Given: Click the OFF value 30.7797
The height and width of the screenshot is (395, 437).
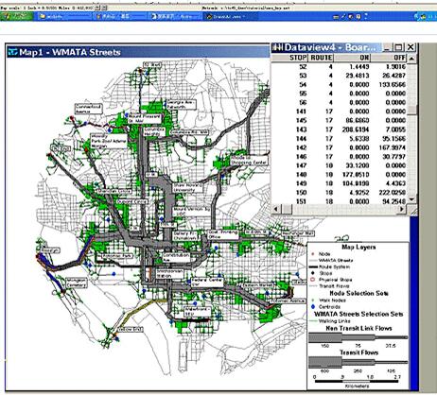Looking at the screenshot, I should [393, 157].
